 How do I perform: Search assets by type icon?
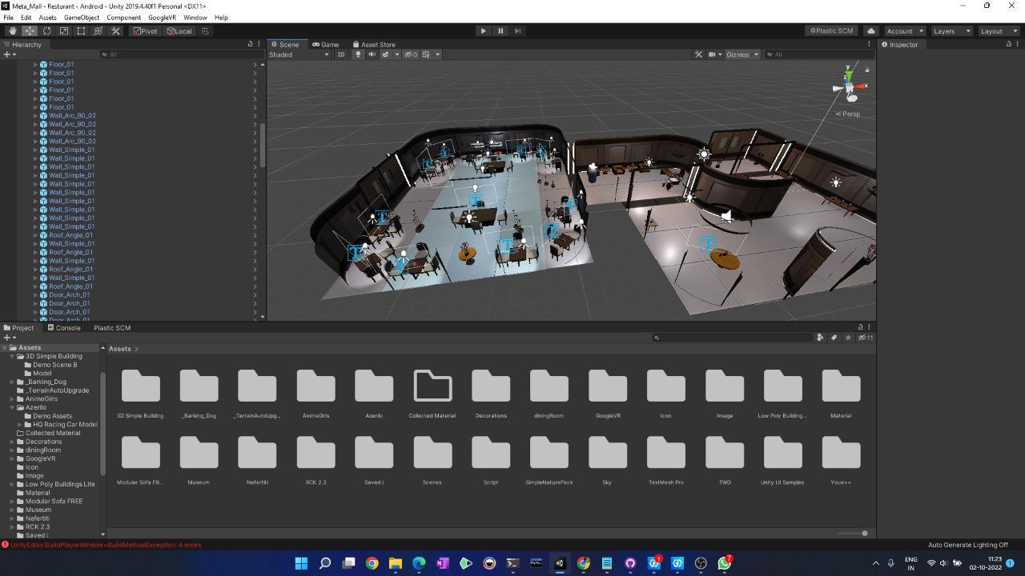click(x=820, y=338)
